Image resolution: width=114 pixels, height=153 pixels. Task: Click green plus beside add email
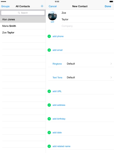pos(49,50)
